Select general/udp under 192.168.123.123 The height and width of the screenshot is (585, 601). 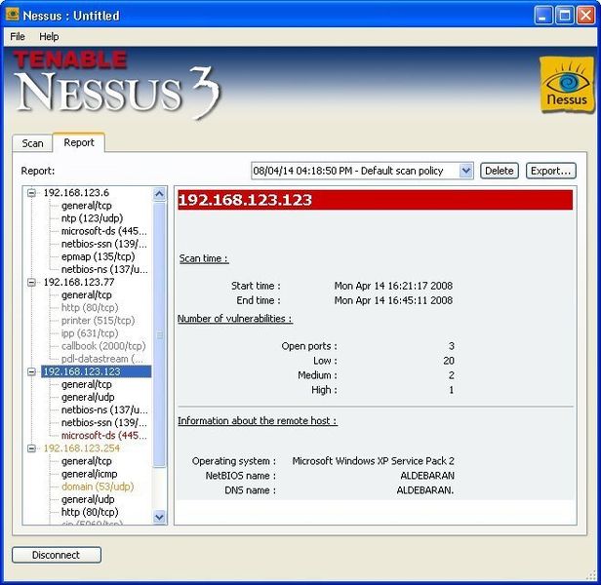coord(88,397)
